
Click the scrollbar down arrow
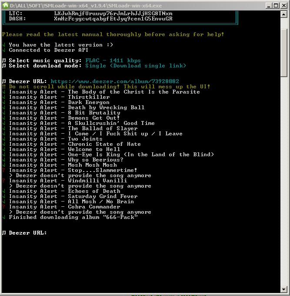tap(283, 289)
